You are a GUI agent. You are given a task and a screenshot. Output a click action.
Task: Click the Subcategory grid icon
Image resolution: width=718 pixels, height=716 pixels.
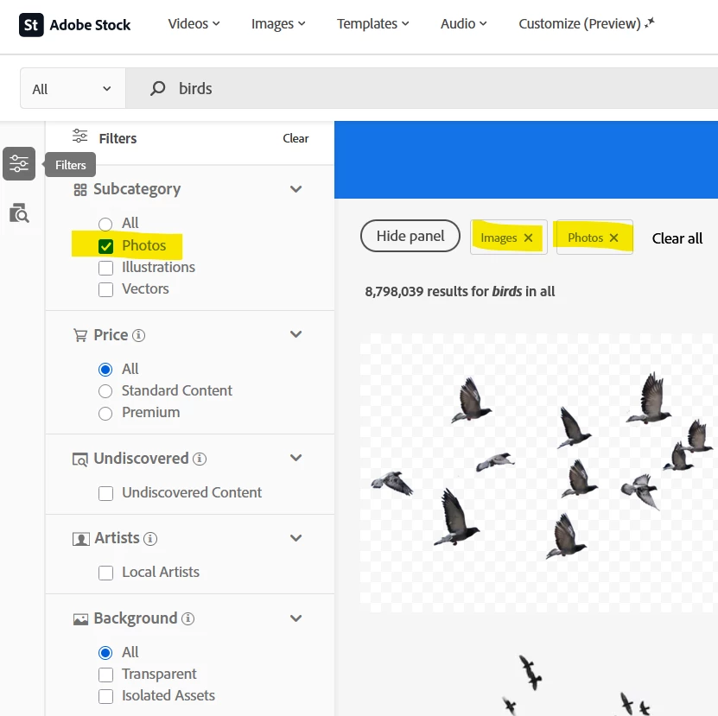tap(80, 189)
